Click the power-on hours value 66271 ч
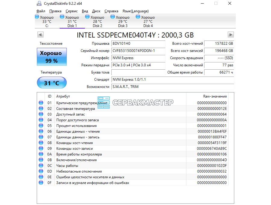Viewport: 271px width, 205px height. point(219,72)
